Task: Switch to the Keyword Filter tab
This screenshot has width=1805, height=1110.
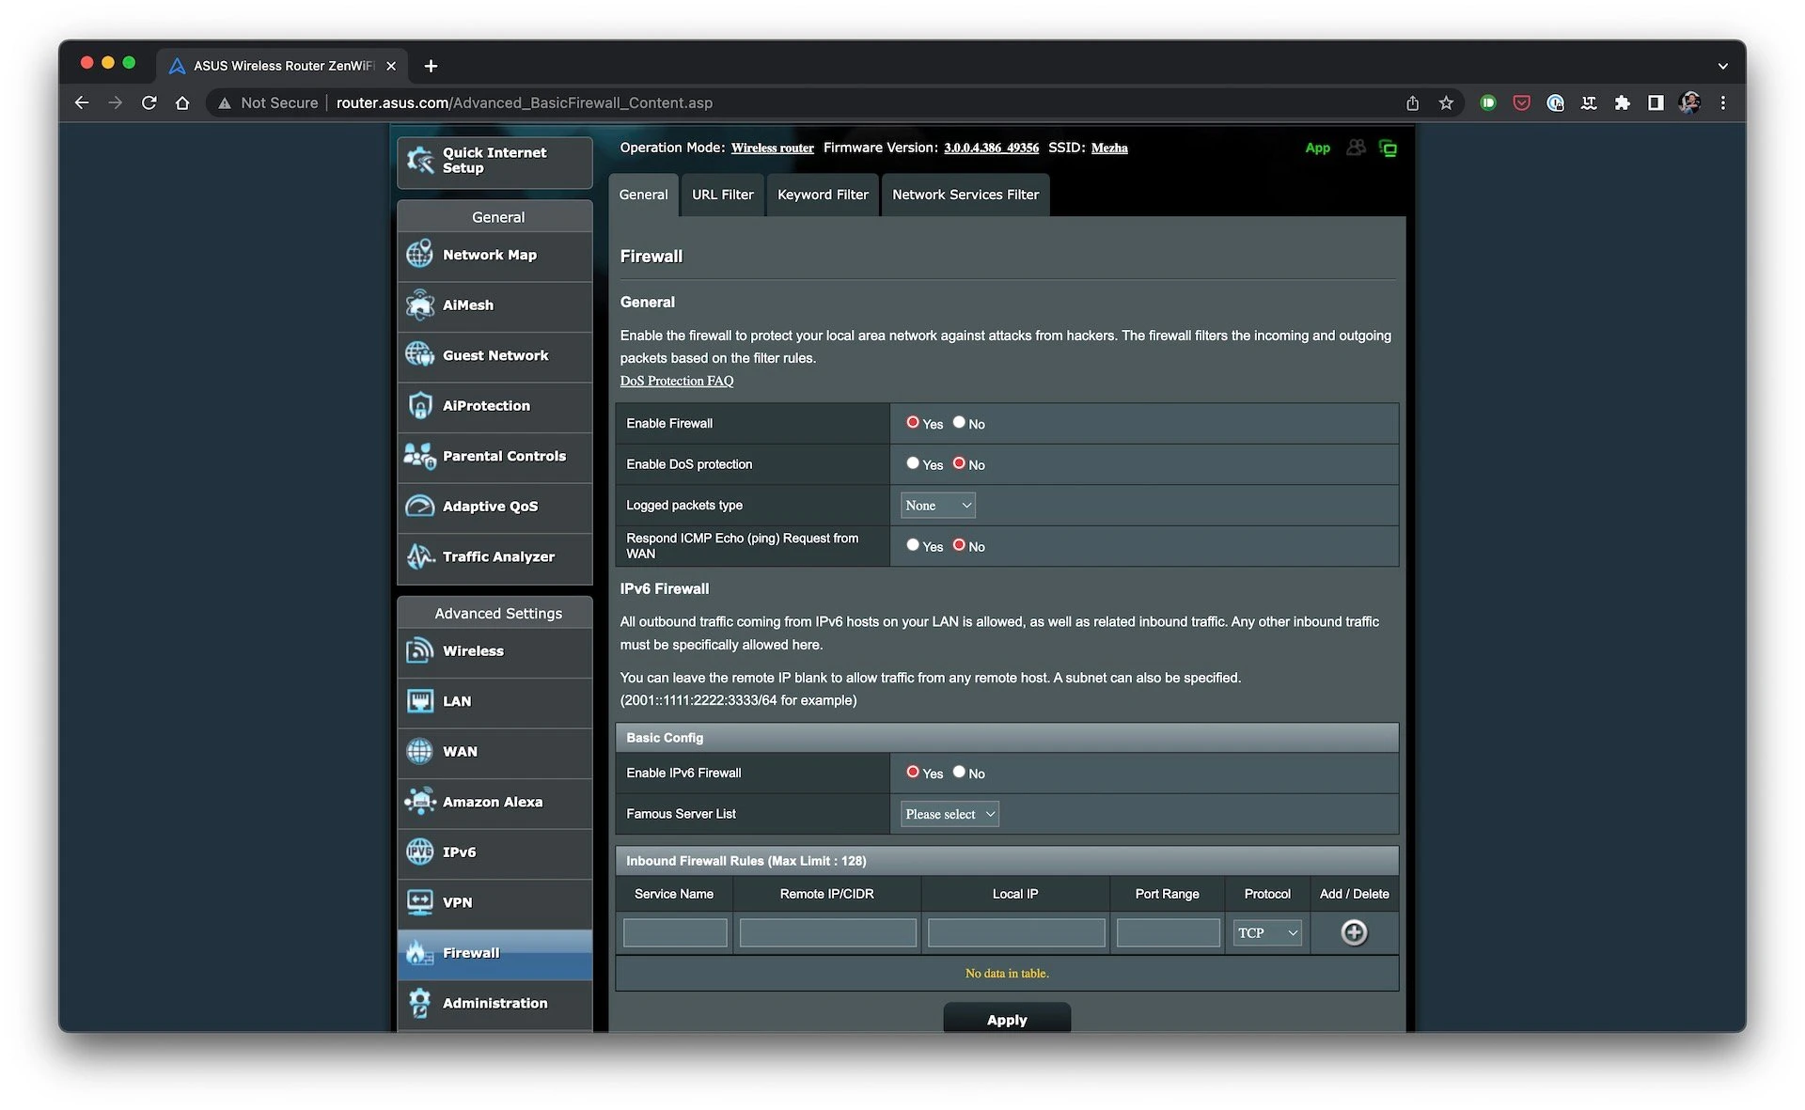Action: point(823,195)
